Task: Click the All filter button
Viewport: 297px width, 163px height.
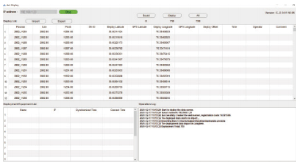Action: point(198,15)
